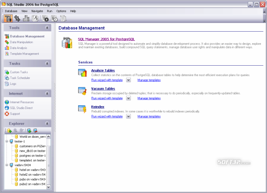The image size is (267, 193).
Task: Open Support in the sidebar
Action: click(x=12, y=114)
